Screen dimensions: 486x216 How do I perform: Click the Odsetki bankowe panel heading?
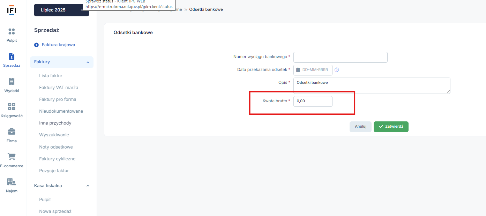pos(133,33)
